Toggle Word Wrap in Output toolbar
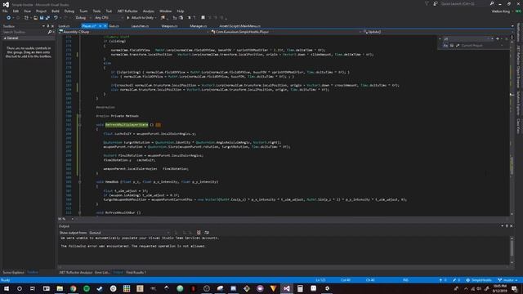 coord(207,233)
